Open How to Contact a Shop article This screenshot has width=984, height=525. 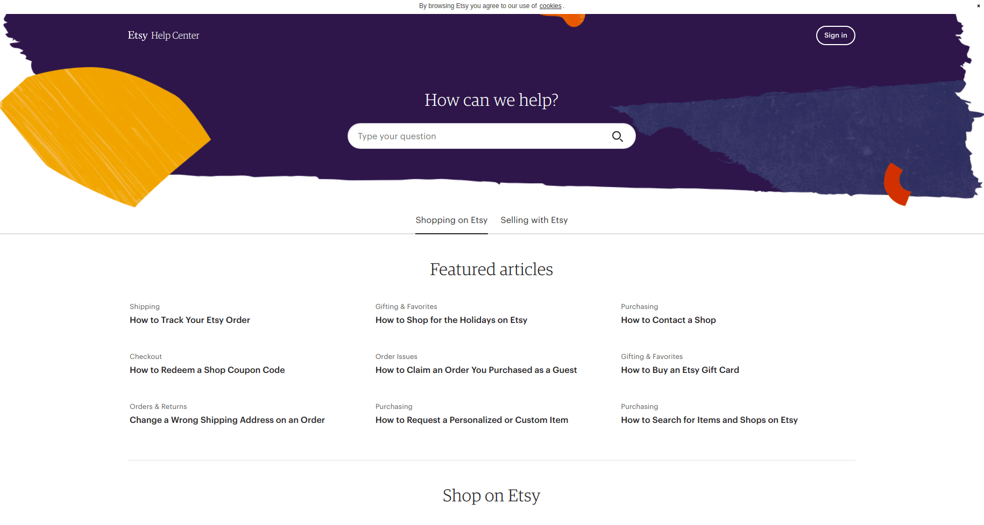(668, 320)
